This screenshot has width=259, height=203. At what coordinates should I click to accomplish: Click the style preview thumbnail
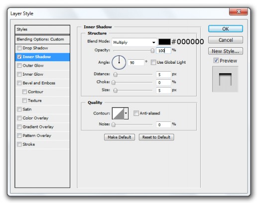pos(225,79)
